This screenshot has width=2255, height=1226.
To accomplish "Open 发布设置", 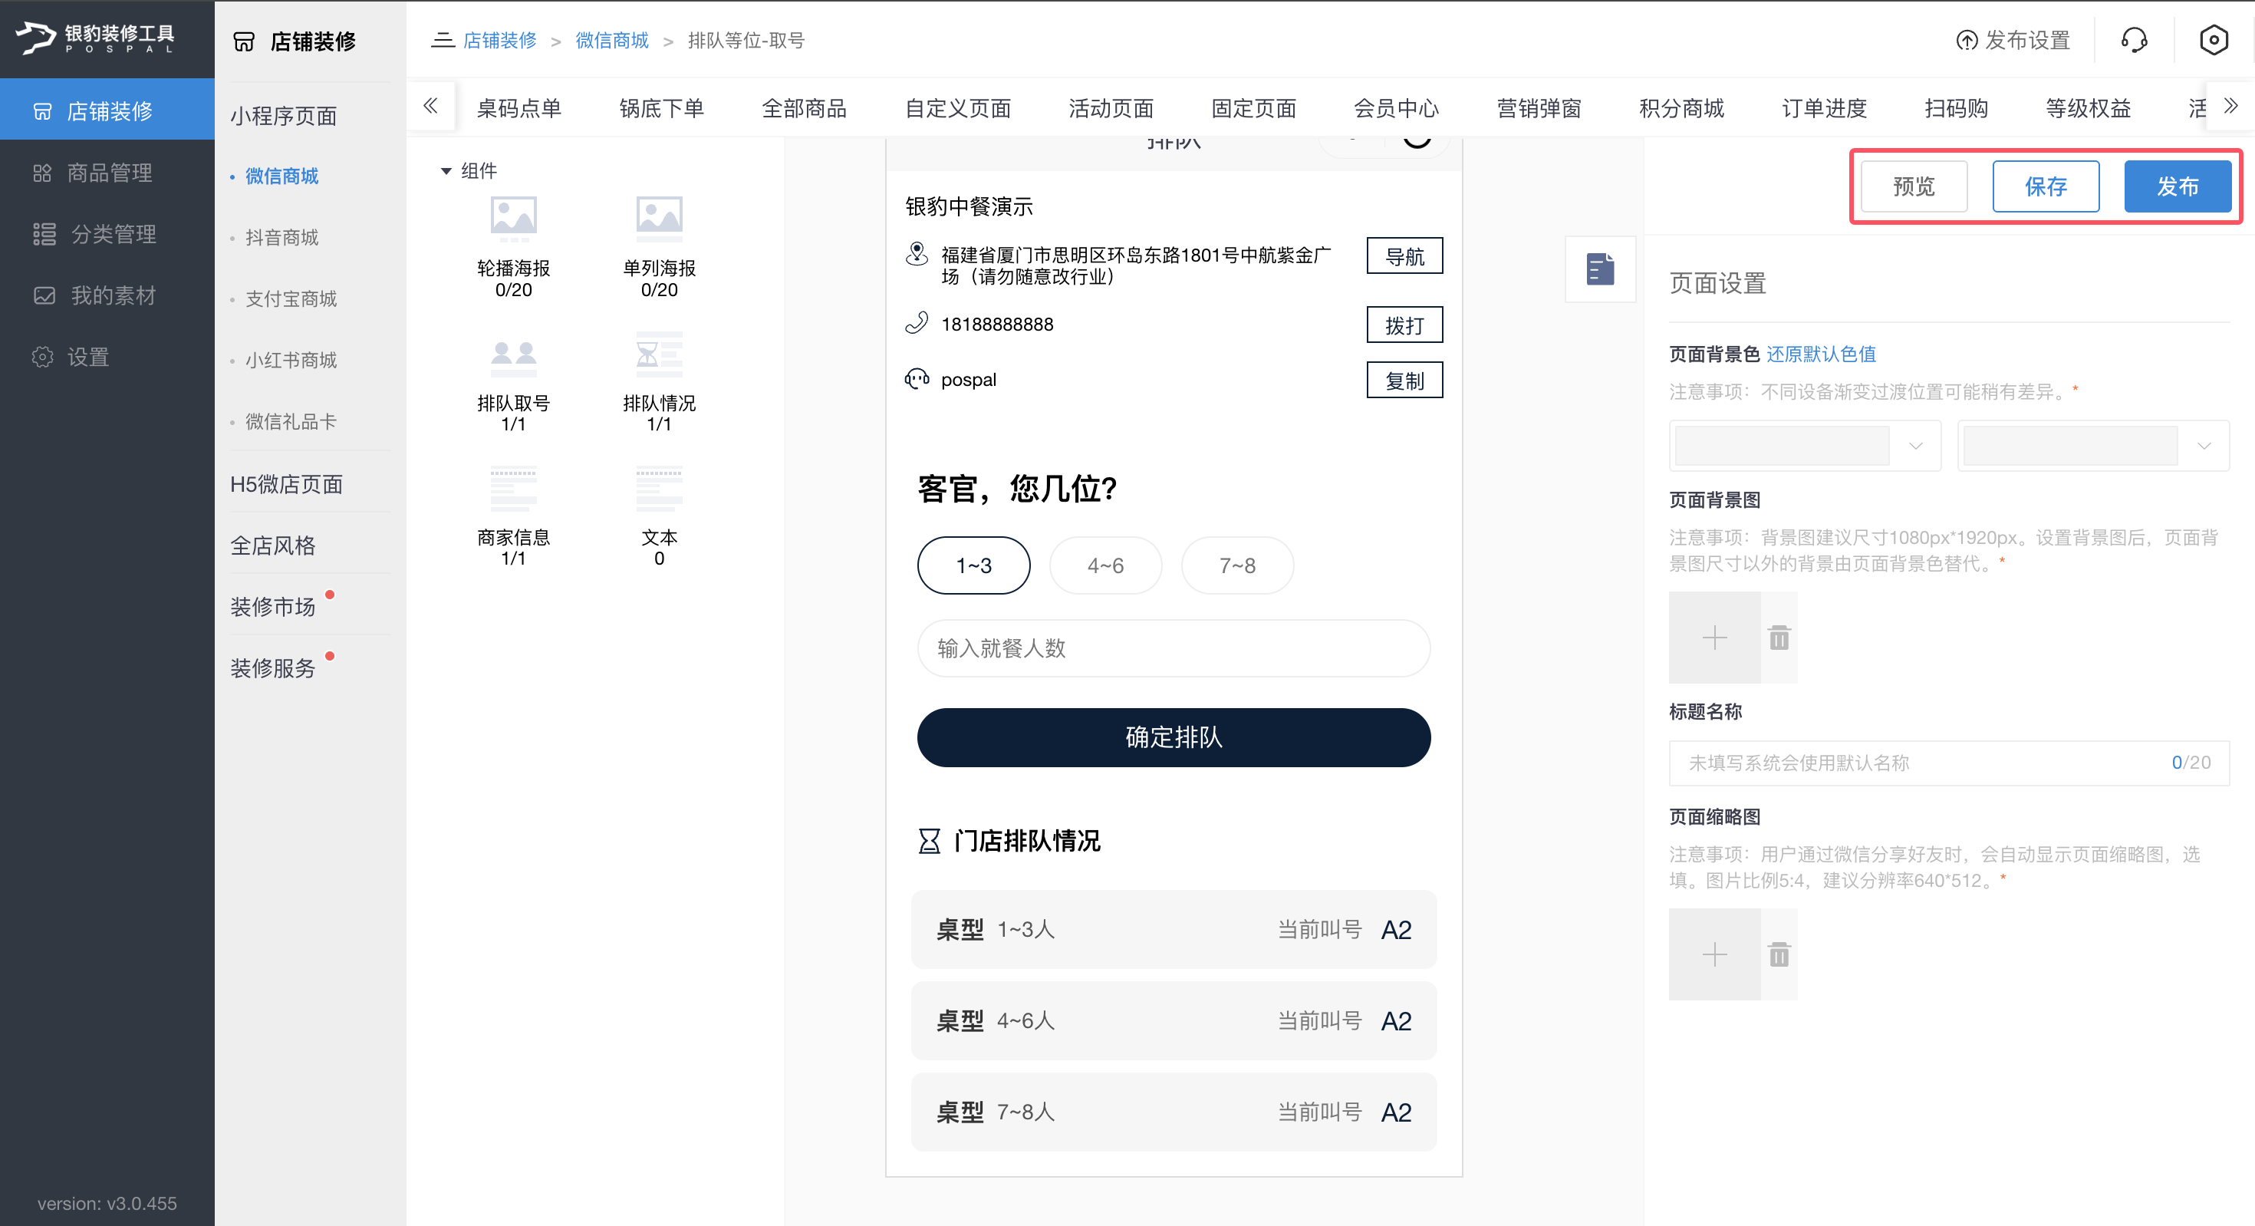I will 2013,41.
